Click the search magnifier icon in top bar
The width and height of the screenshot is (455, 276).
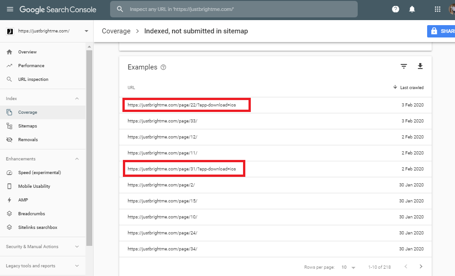120,9
